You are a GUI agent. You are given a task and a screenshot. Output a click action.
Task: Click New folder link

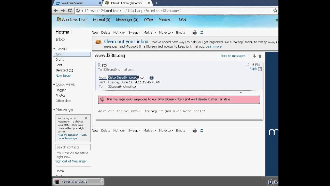[x=63, y=76]
